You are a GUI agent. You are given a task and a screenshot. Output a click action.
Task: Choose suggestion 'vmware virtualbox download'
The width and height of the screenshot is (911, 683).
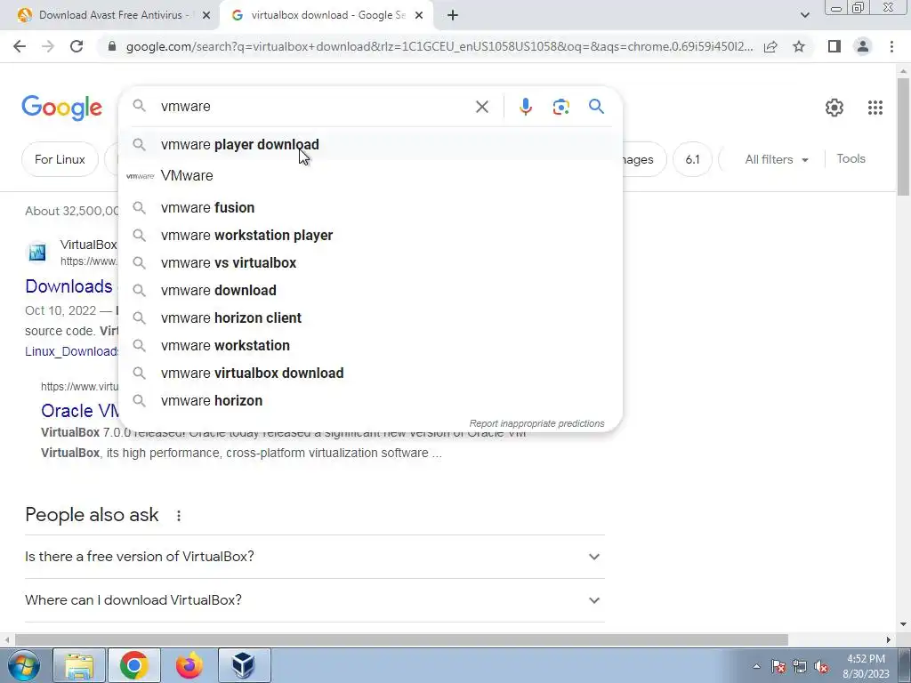tap(370, 373)
